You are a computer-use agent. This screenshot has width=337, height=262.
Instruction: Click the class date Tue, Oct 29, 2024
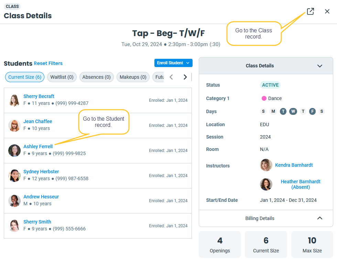coord(142,44)
